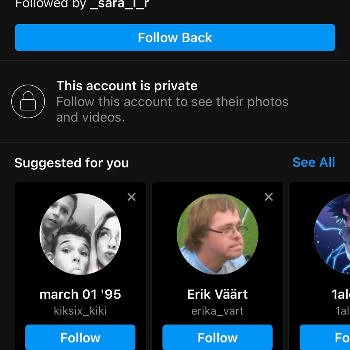The width and height of the screenshot is (350, 350).
Task: Open the anime avatar profile picture
Action: 333,234
